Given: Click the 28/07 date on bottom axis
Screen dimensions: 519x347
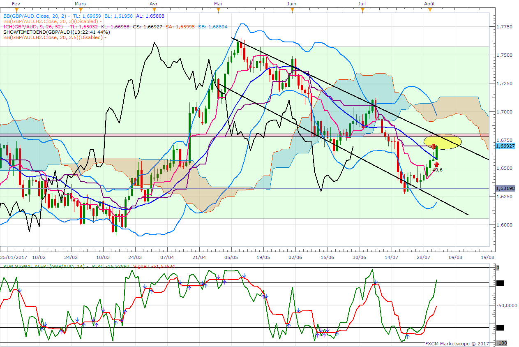Looking at the screenshot, I should pos(424,256).
